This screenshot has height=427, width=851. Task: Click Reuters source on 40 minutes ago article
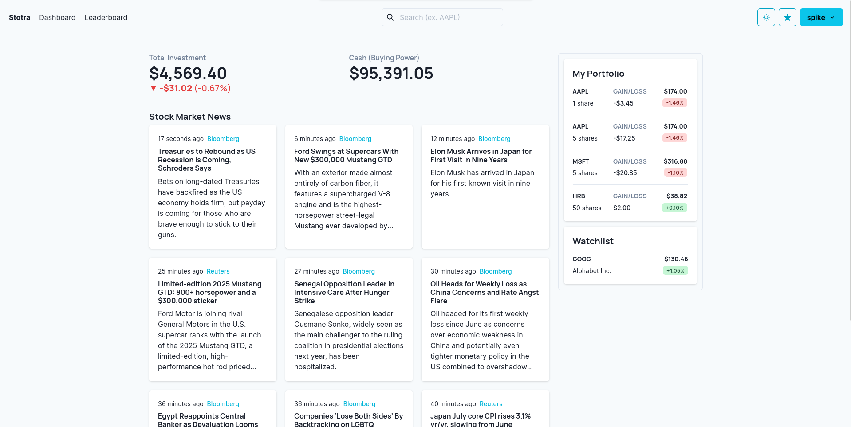tap(491, 404)
